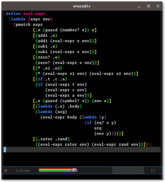Click 'add1' in the '[(add1 ,e)' pattern
The image size is (165, 182).
43,35
